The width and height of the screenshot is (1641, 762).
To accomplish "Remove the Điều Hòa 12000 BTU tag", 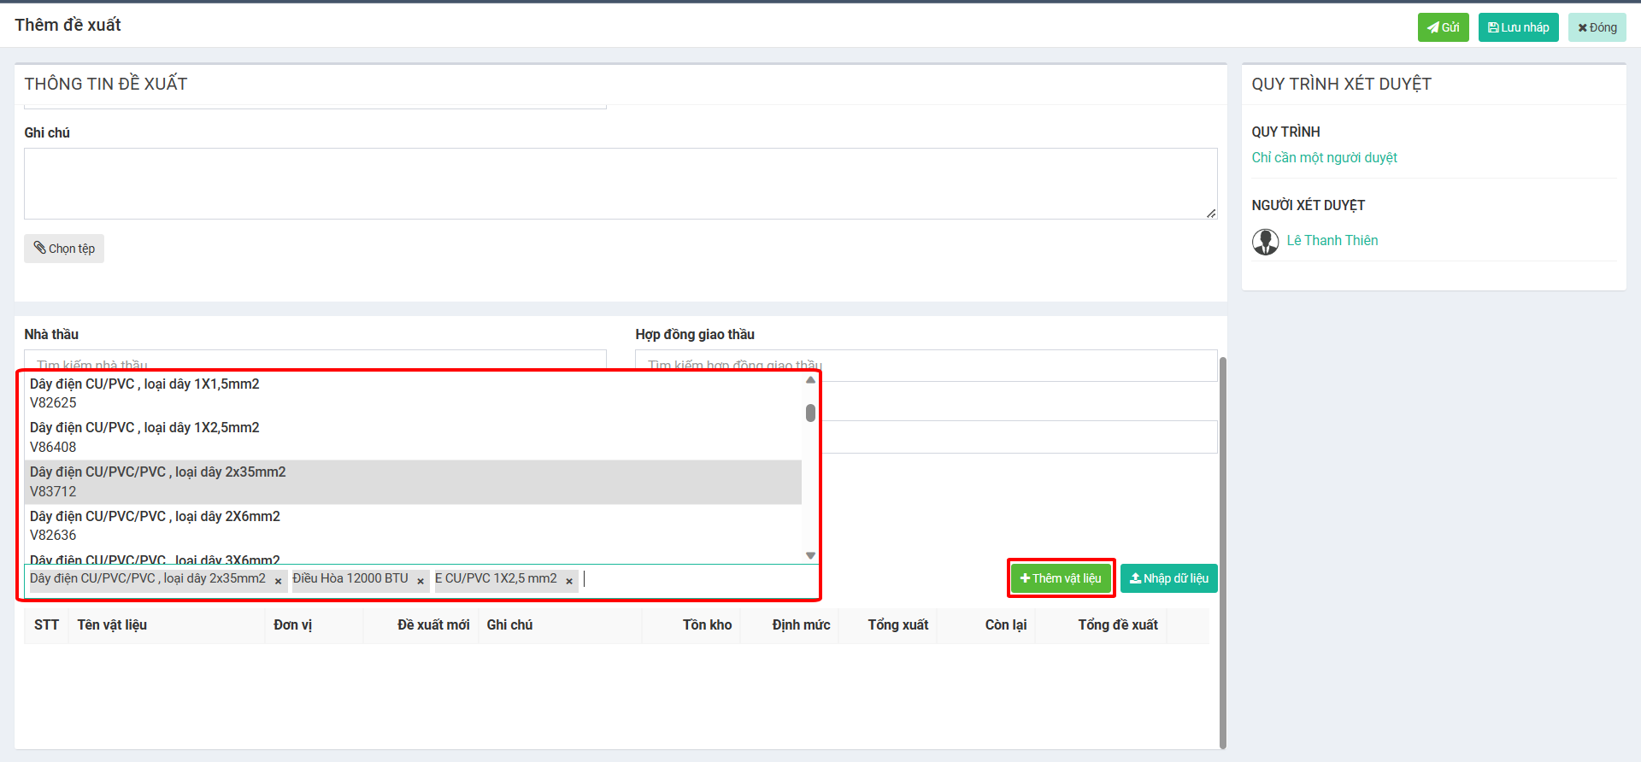I will 421,581.
